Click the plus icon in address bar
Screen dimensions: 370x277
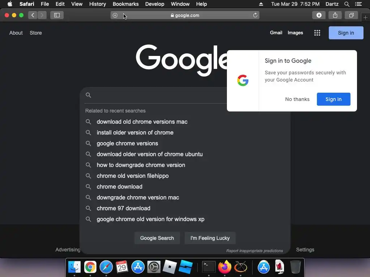pyautogui.click(x=115, y=15)
